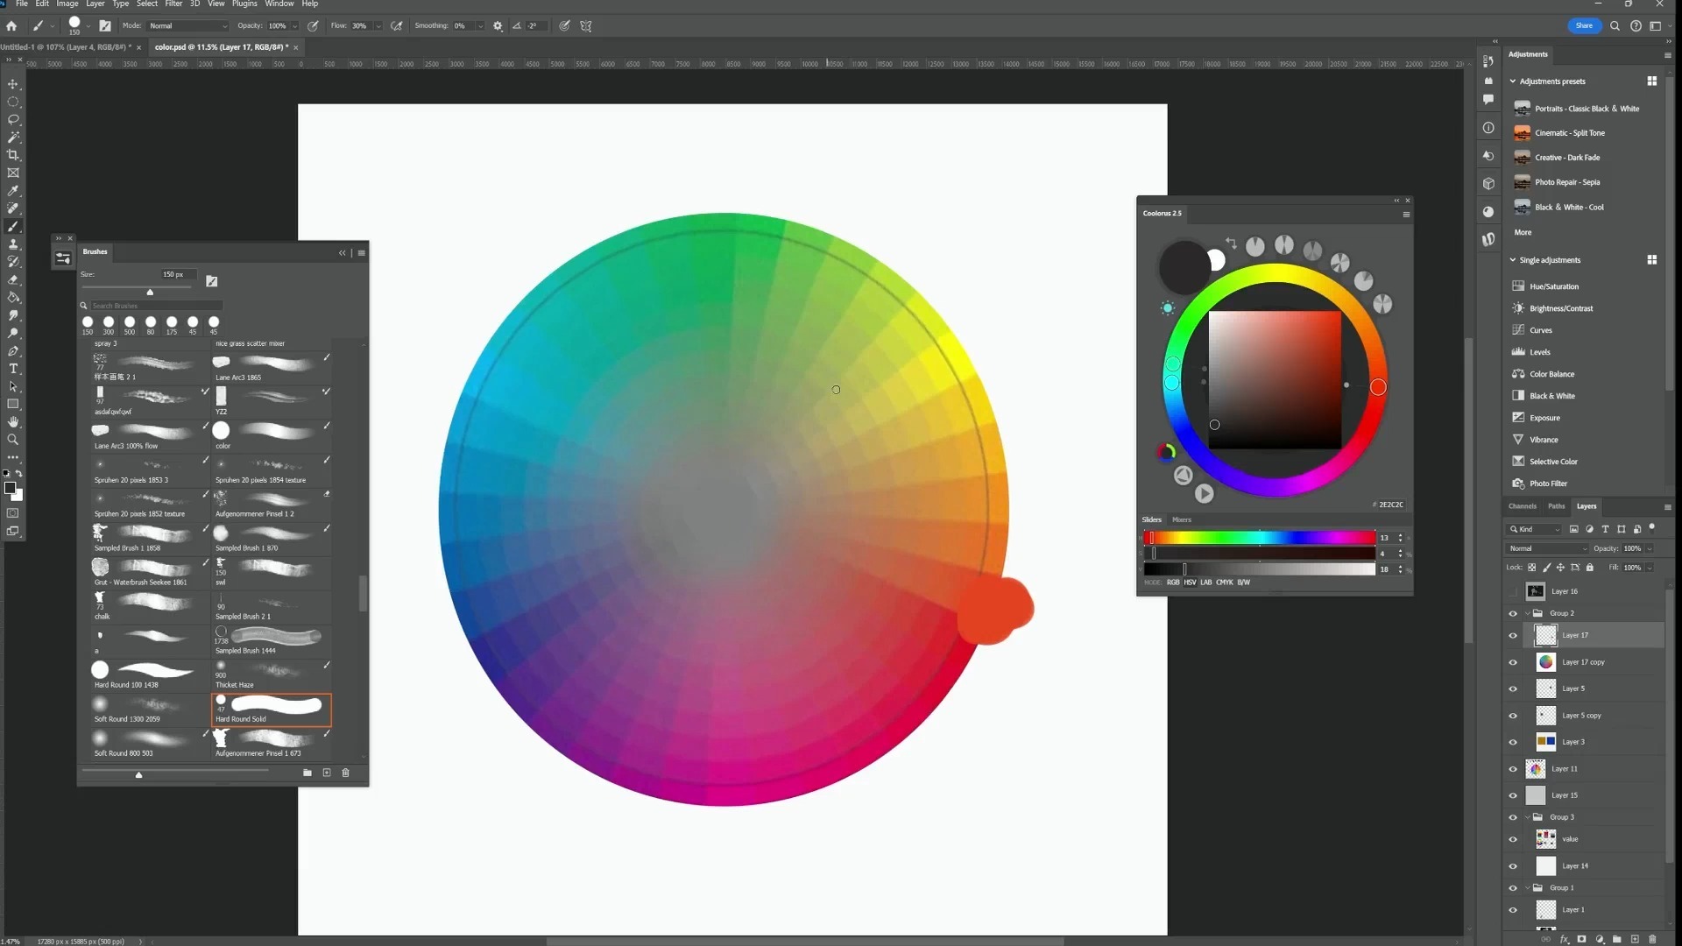Open layer filter Kind dropdown

1534,529
